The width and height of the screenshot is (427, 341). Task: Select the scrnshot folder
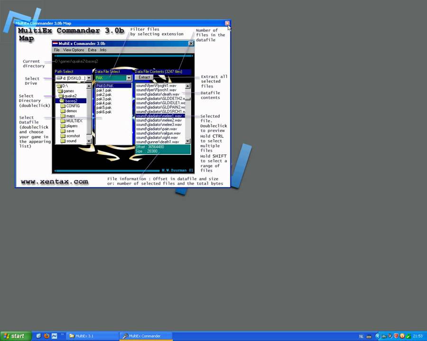pyautogui.click(x=70, y=136)
